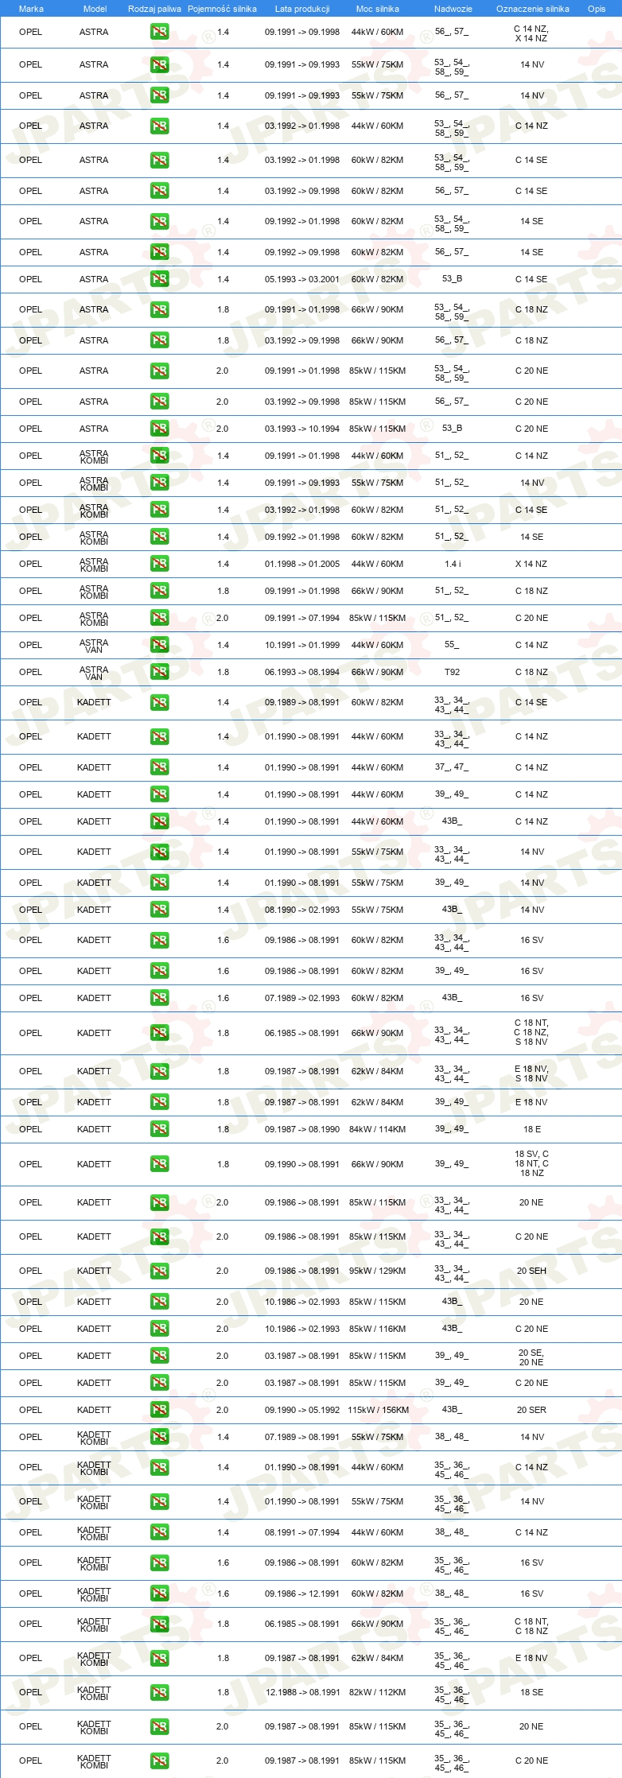The height and width of the screenshot is (1778, 622).
Task: Click the fuel icon in the ASTRA VAN row with body 55_
Action: click(159, 645)
